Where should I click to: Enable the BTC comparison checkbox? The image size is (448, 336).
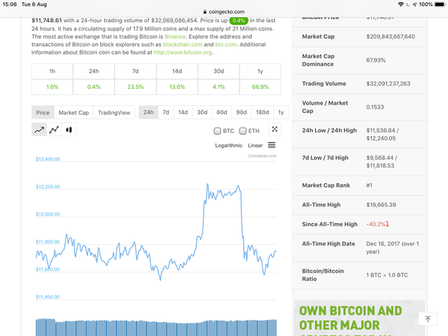tap(217, 131)
